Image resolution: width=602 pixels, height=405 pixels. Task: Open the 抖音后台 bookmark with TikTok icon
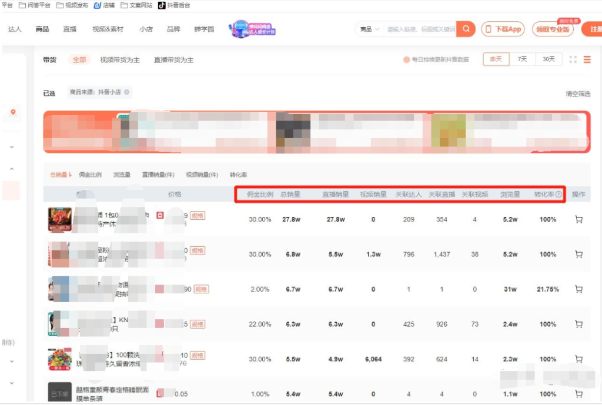coord(173,5)
